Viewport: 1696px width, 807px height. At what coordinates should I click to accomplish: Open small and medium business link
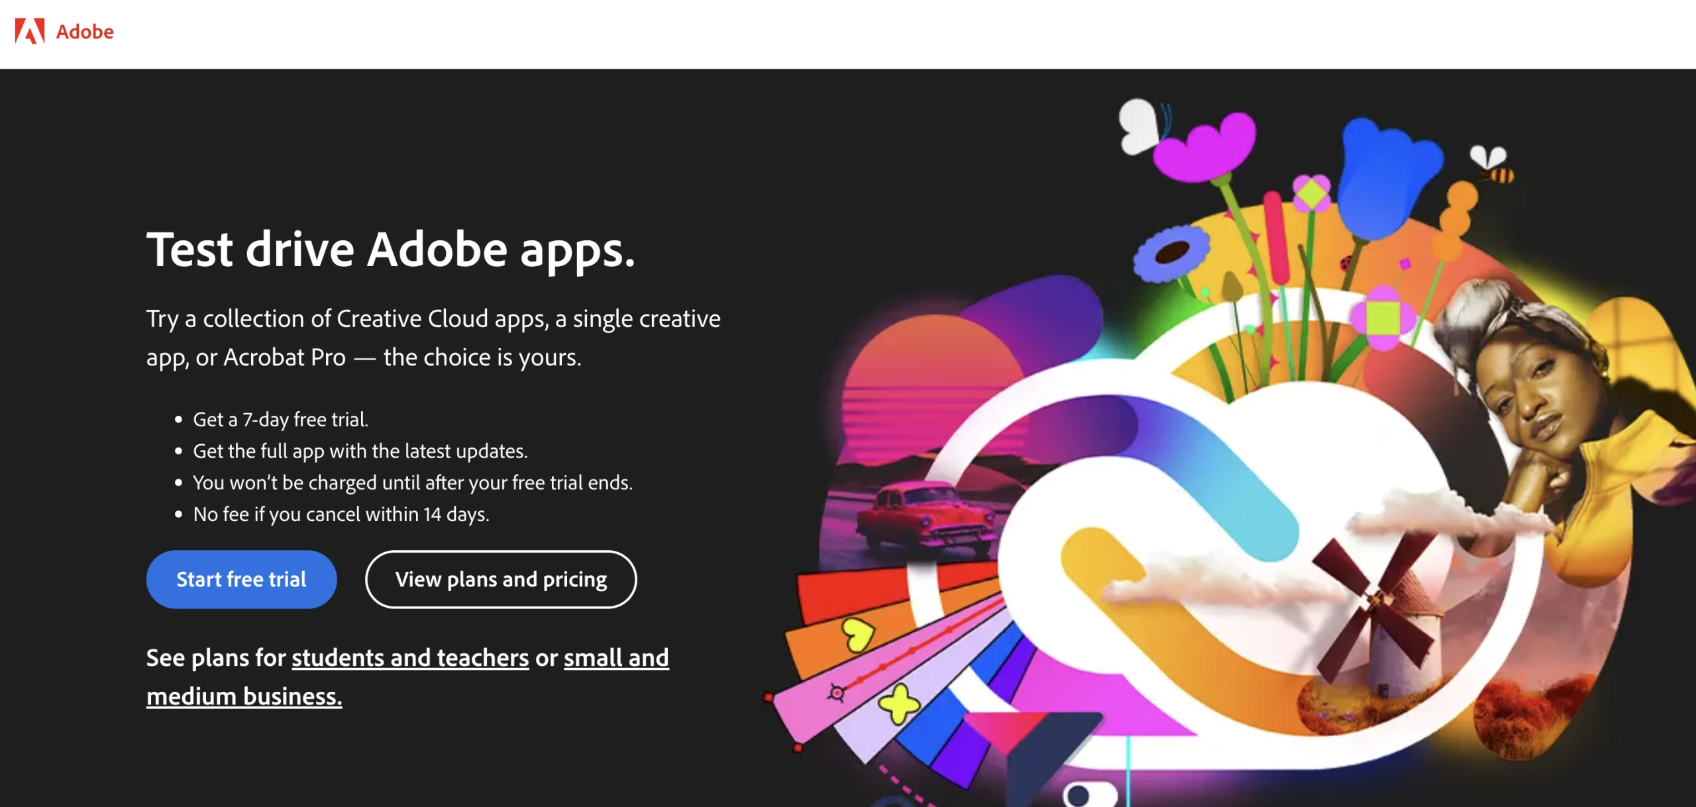pyautogui.click(x=407, y=677)
